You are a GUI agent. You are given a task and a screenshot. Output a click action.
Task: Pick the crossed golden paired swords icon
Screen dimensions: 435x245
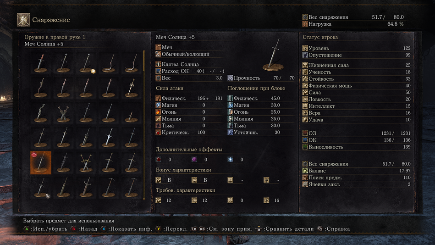pos(86,163)
